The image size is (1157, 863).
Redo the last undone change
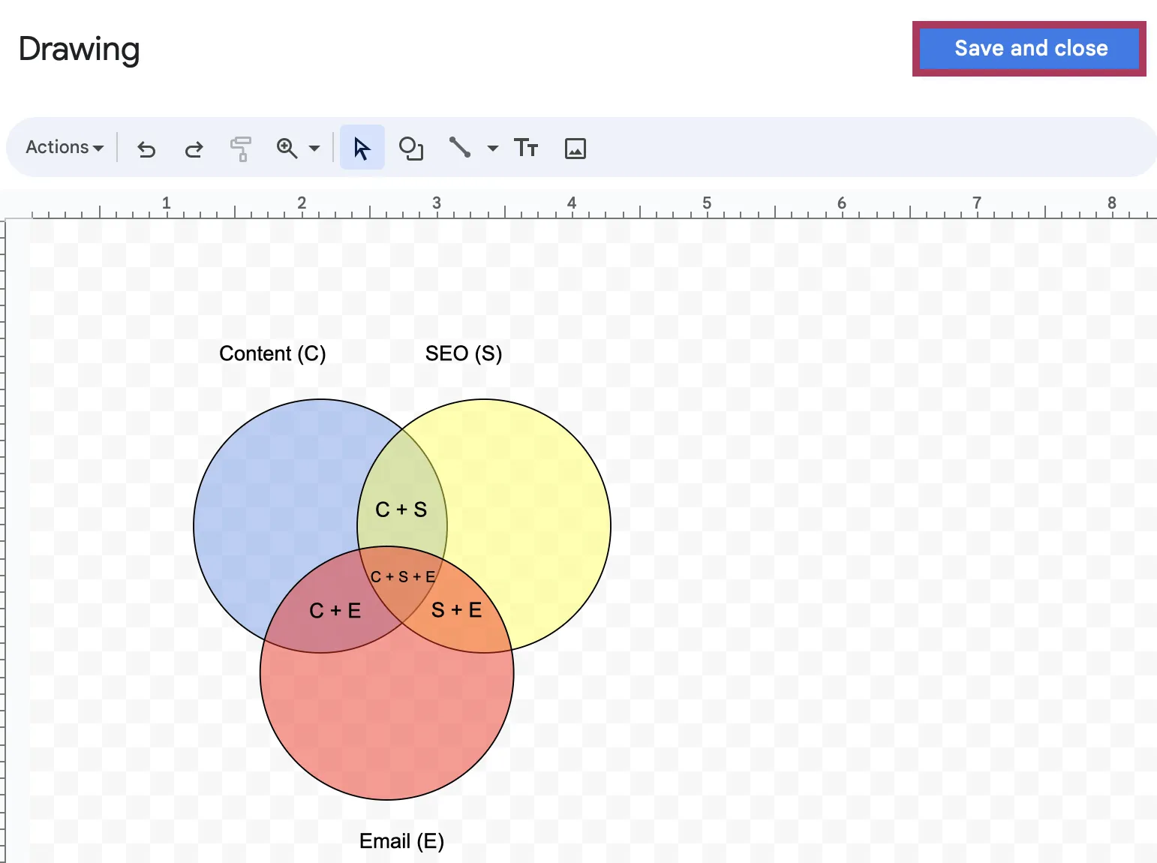pos(194,149)
